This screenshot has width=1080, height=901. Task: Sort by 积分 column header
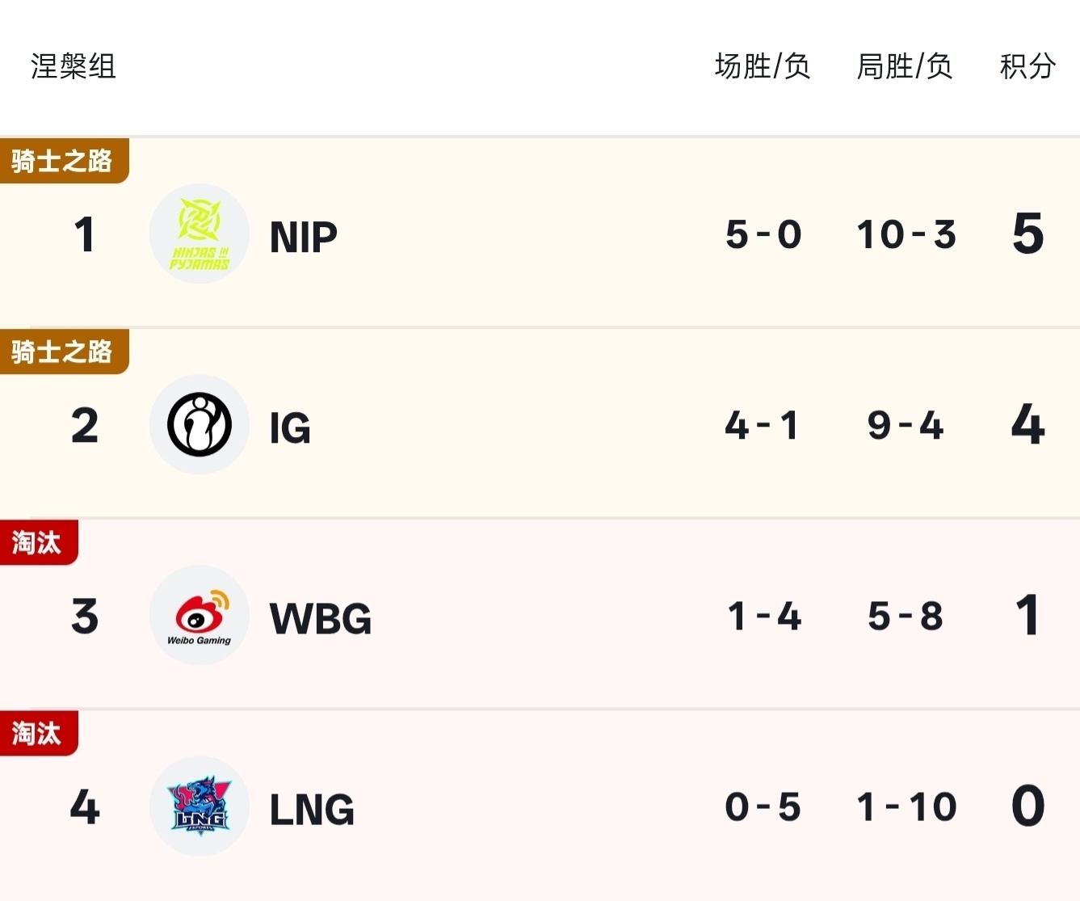click(1027, 66)
